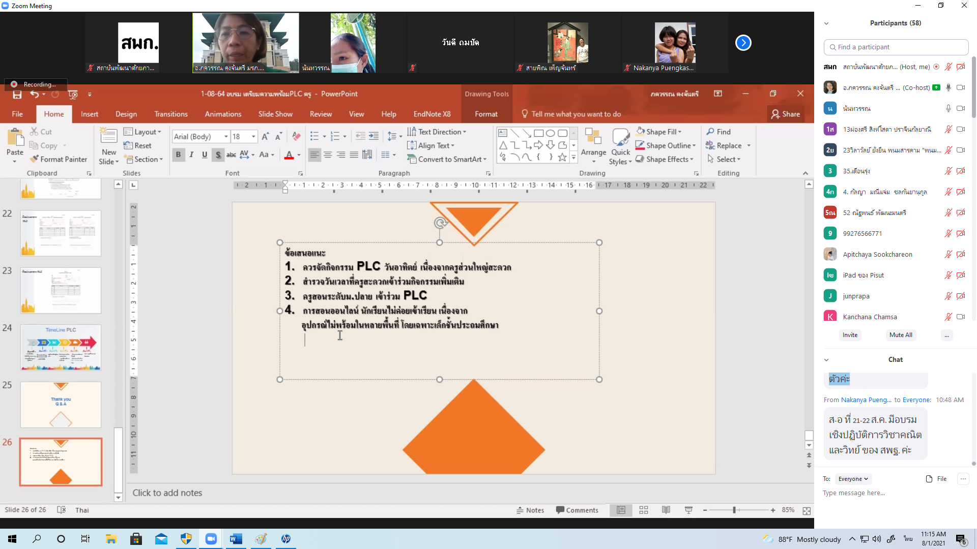The height and width of the screenshot is (549, 977).
Task: Increase font size with the larger A icon
Action: pos(265,136)
